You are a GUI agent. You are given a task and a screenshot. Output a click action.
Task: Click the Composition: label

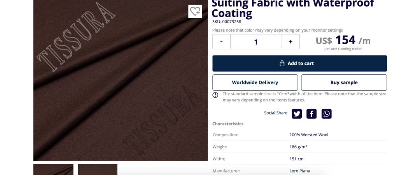pos(225,135)
